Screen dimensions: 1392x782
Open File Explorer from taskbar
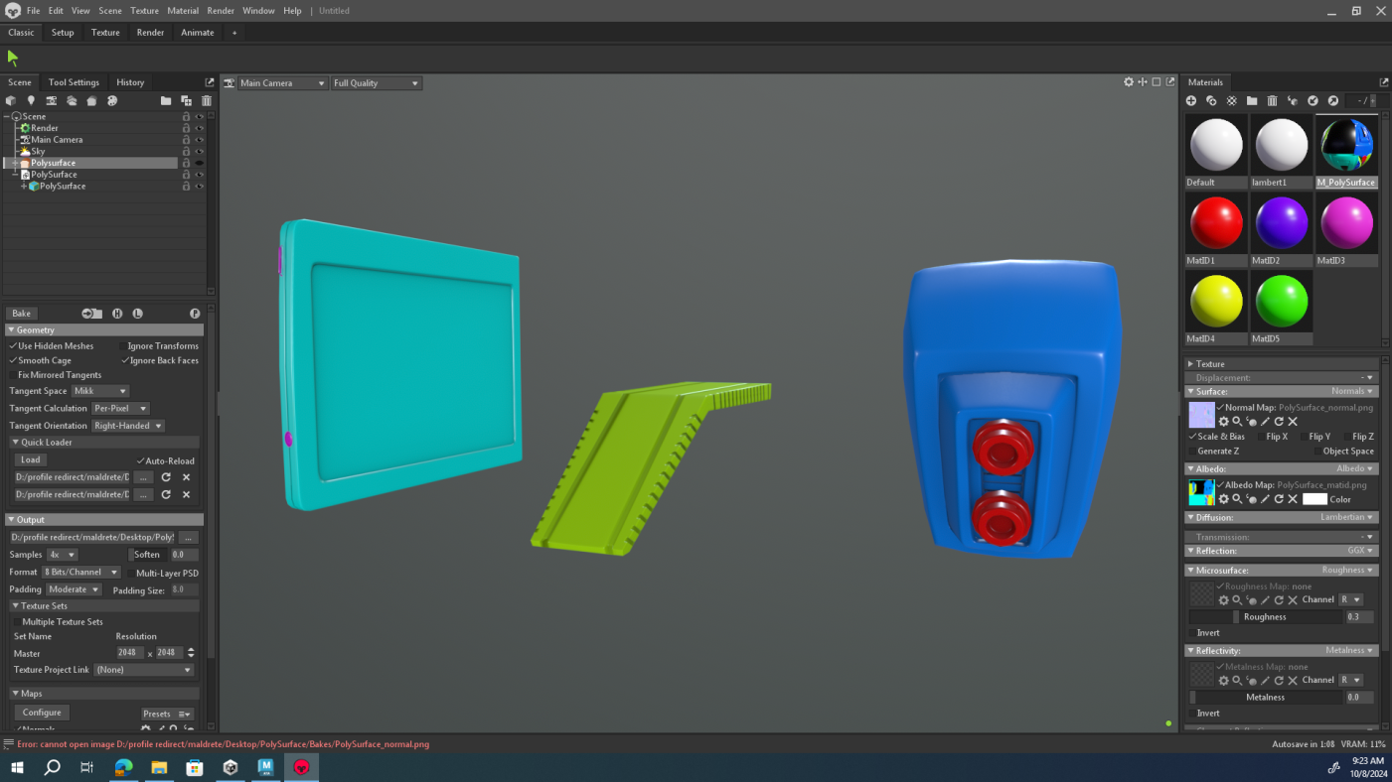(159, 767)
